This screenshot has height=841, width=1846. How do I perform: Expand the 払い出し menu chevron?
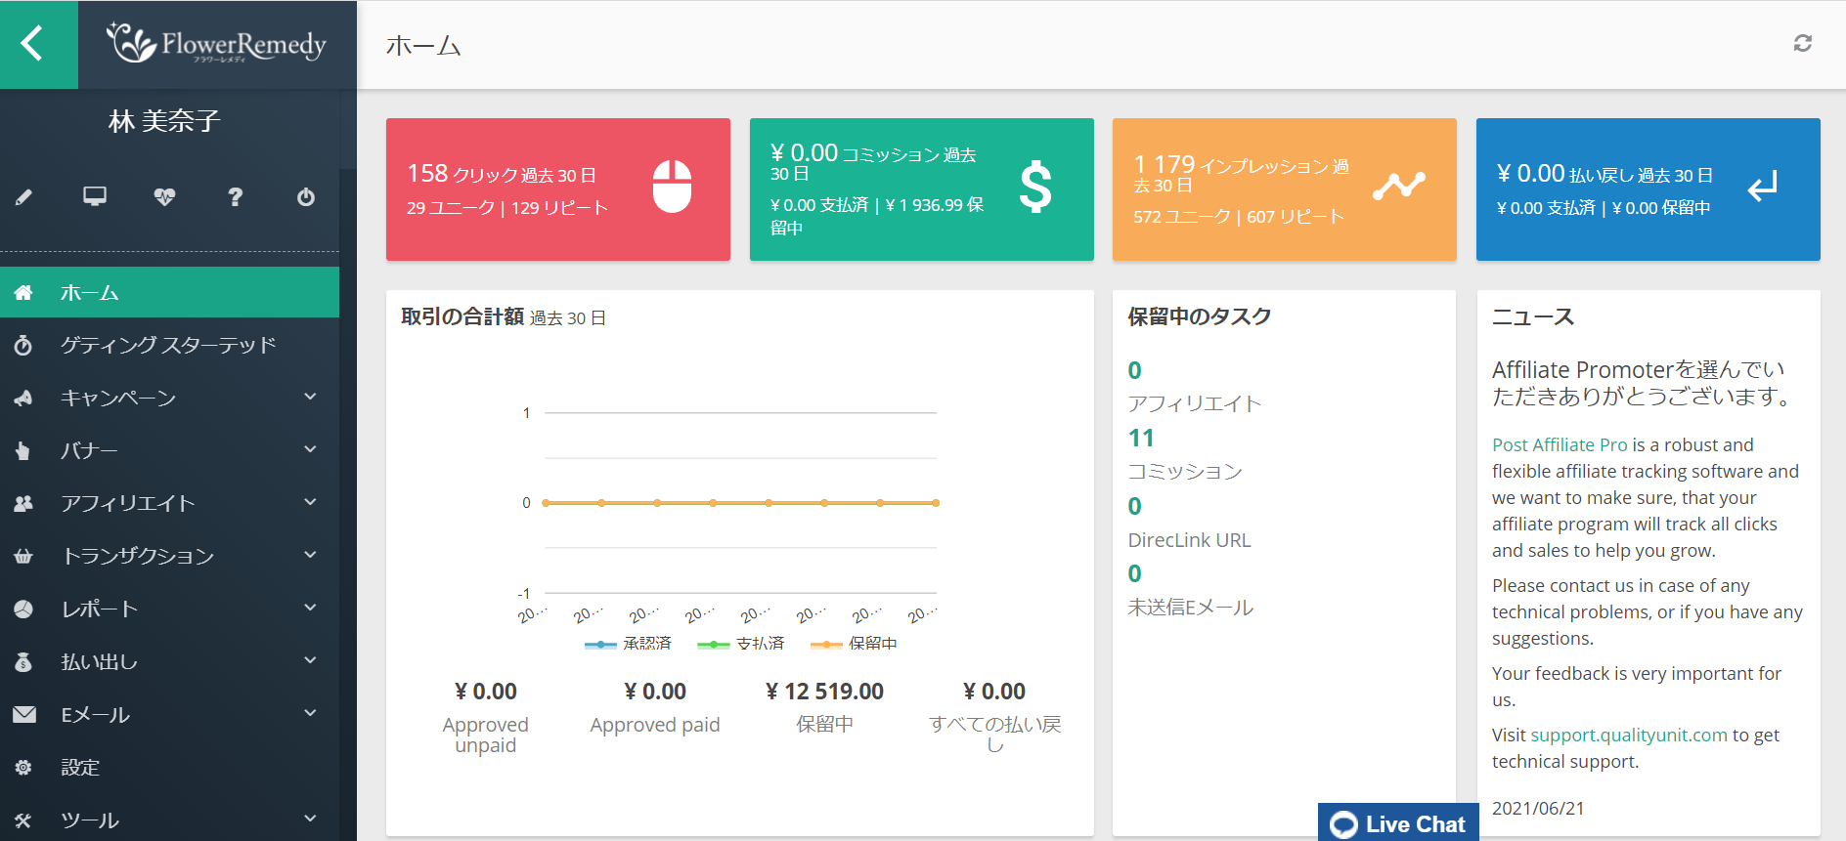pyautogui.click(x=310, y=660)
